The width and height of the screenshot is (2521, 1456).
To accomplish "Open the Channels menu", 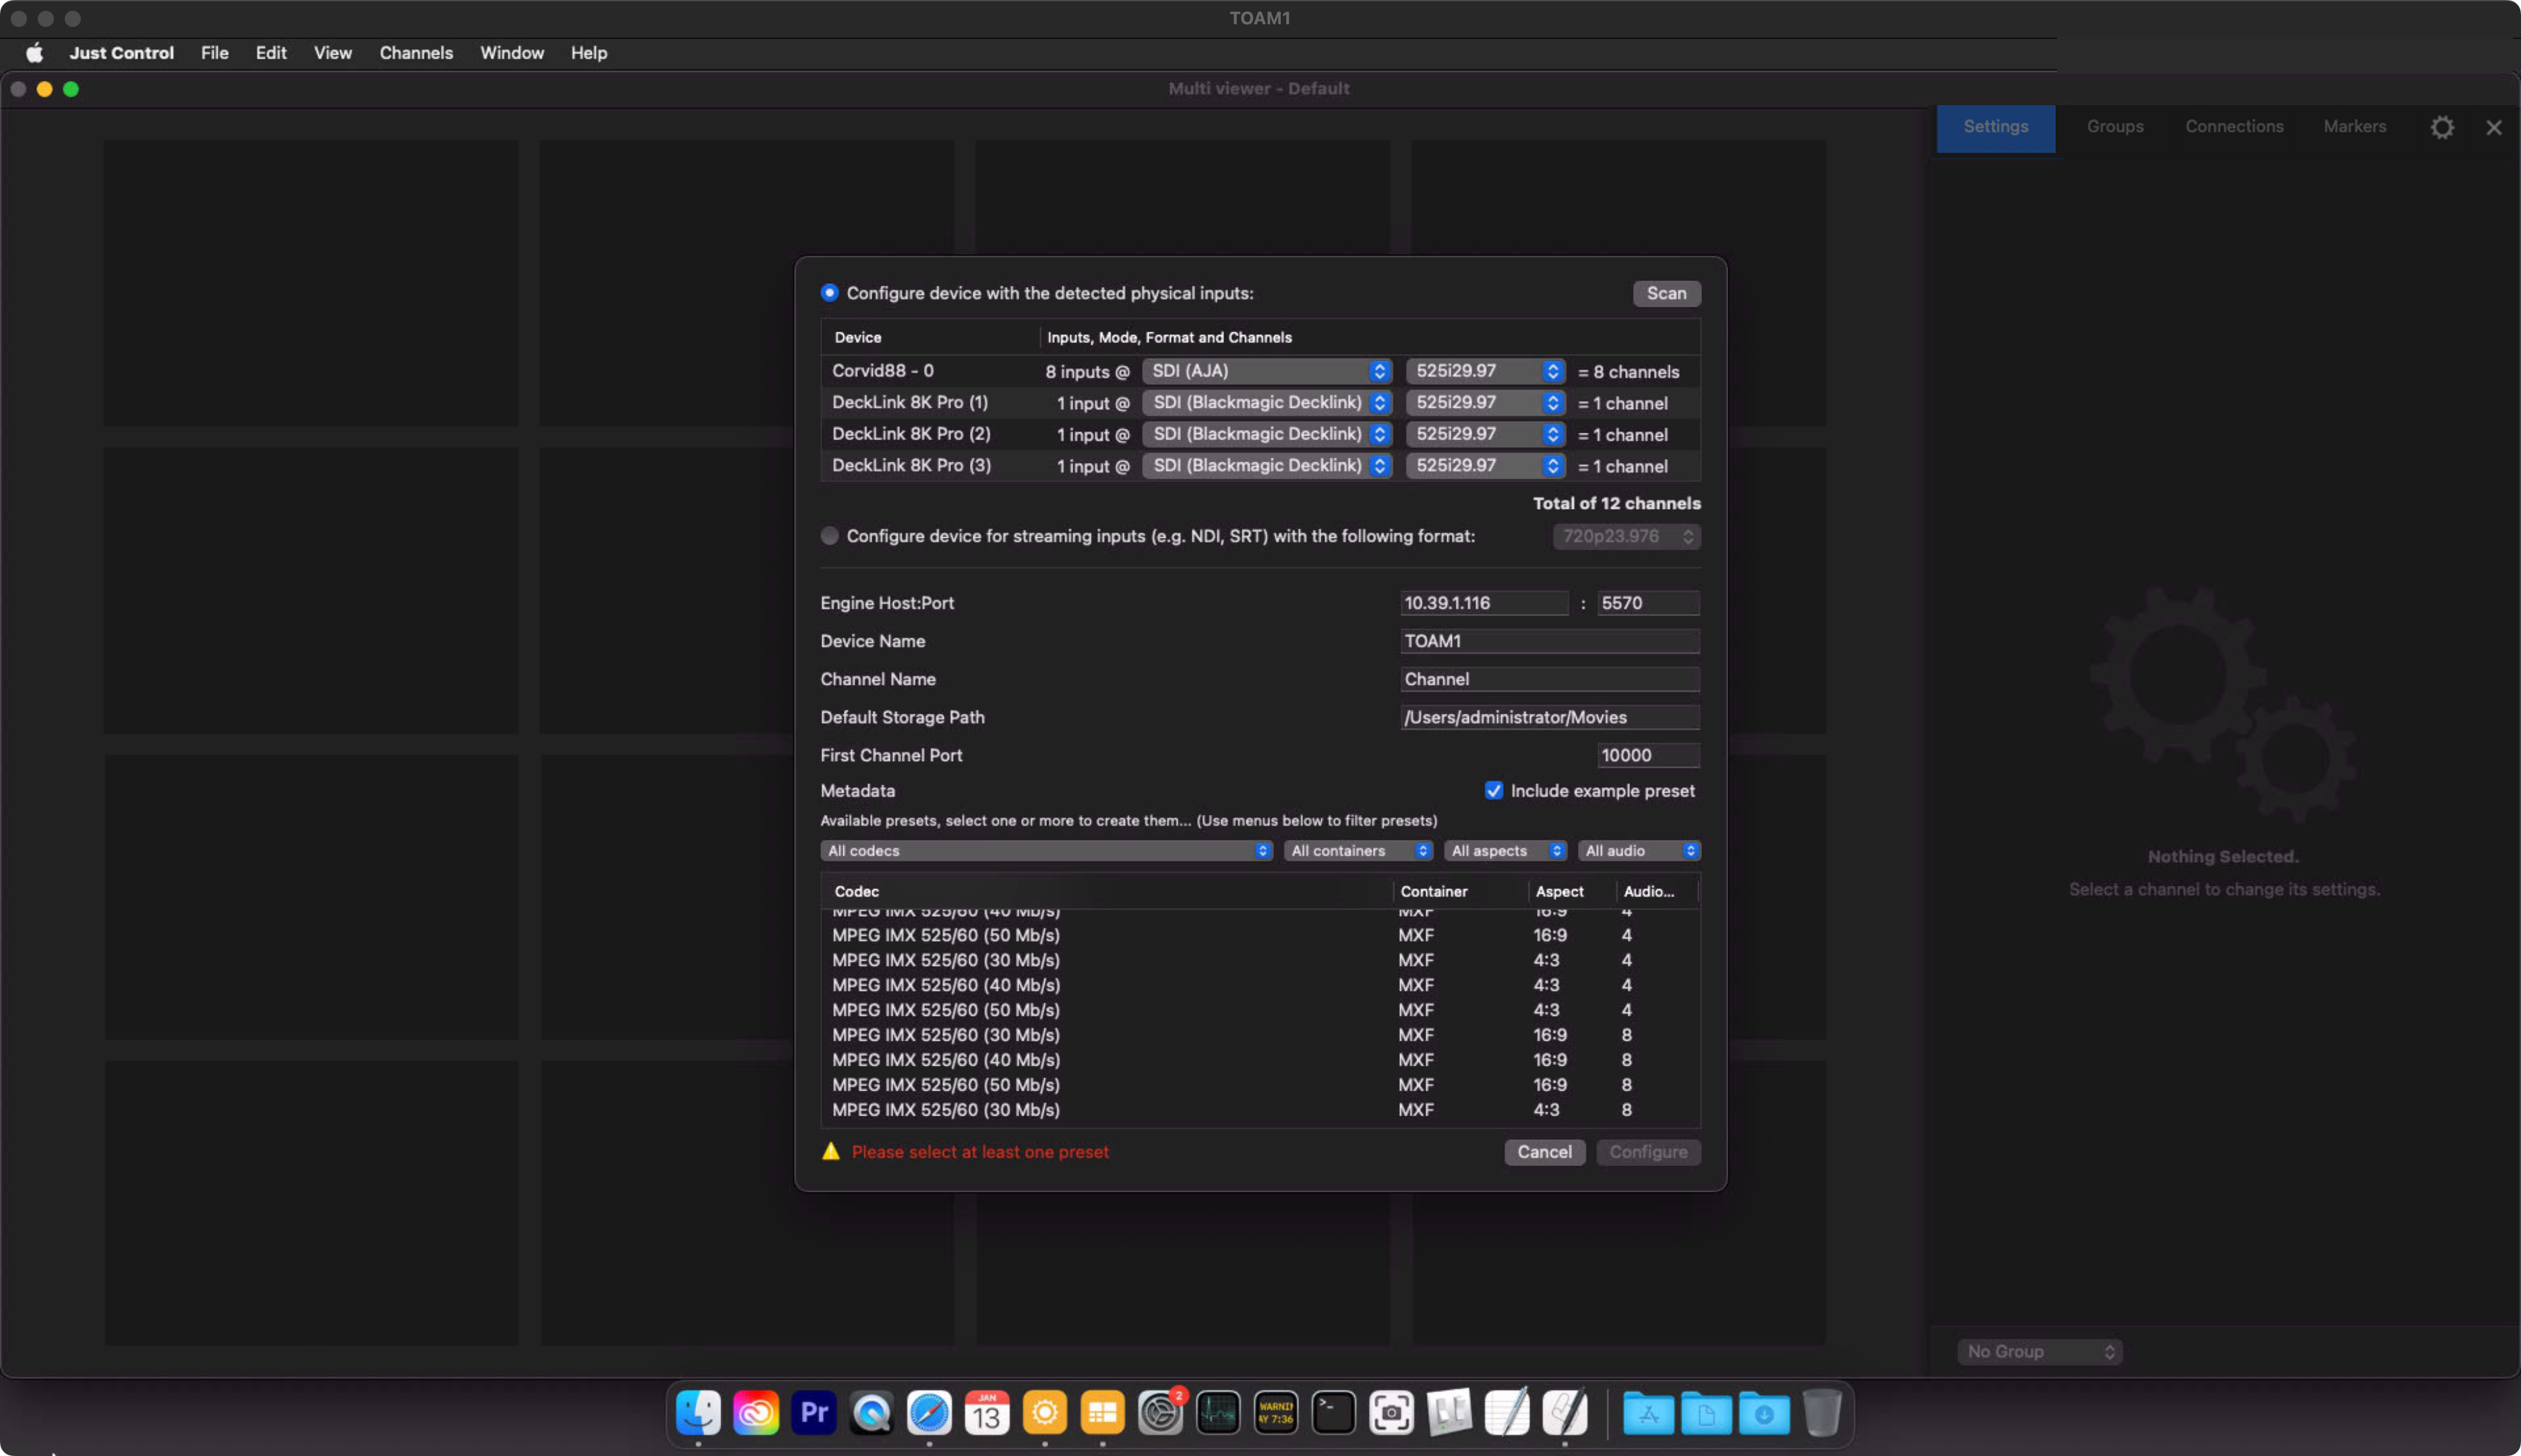I will pyautogui.click(x=416, y=53).
